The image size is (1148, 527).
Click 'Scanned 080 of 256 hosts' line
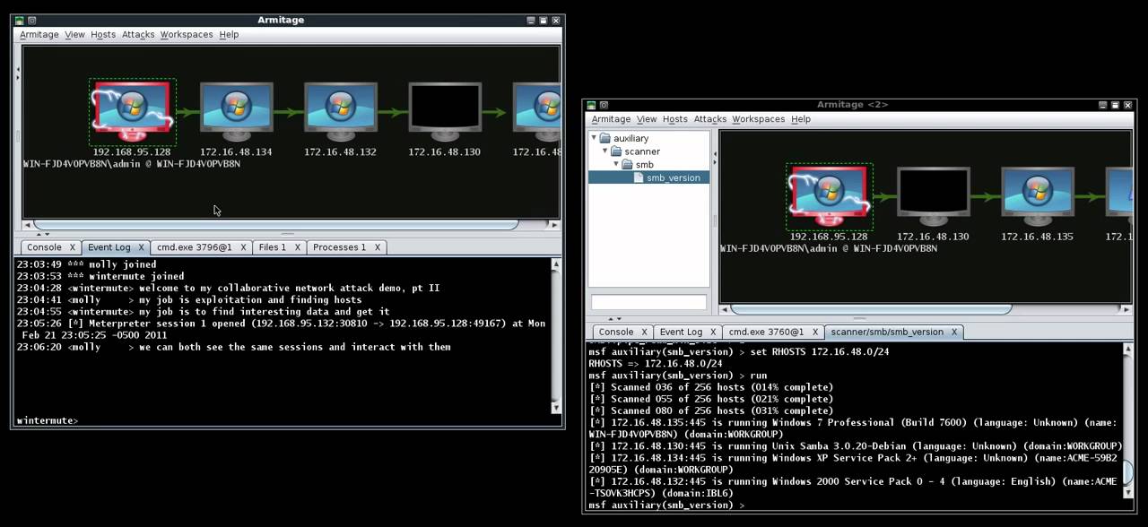(x=711, y=410)
